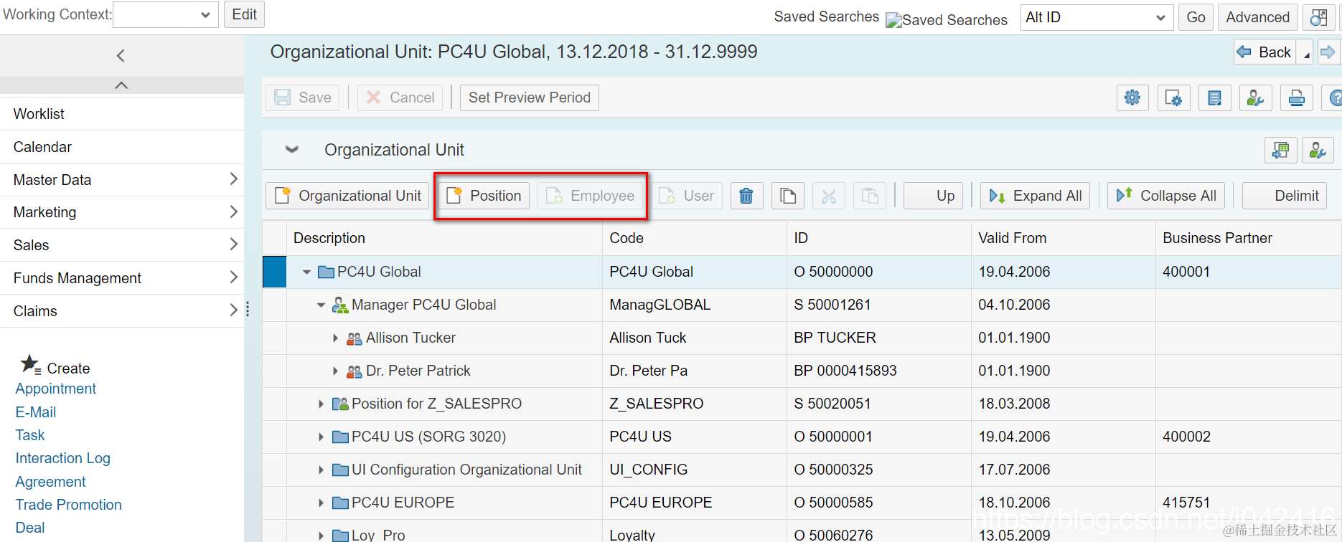Collapse Manager PC4U Global tree node
Screen dimensions: 1342x542
pyautogui.click(x=321, y=305)
